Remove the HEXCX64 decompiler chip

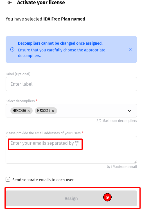pyautogui.click(x=53, y=111)
